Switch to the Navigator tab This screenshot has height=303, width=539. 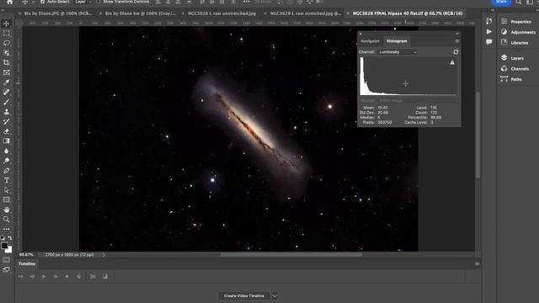click(370, 41)
